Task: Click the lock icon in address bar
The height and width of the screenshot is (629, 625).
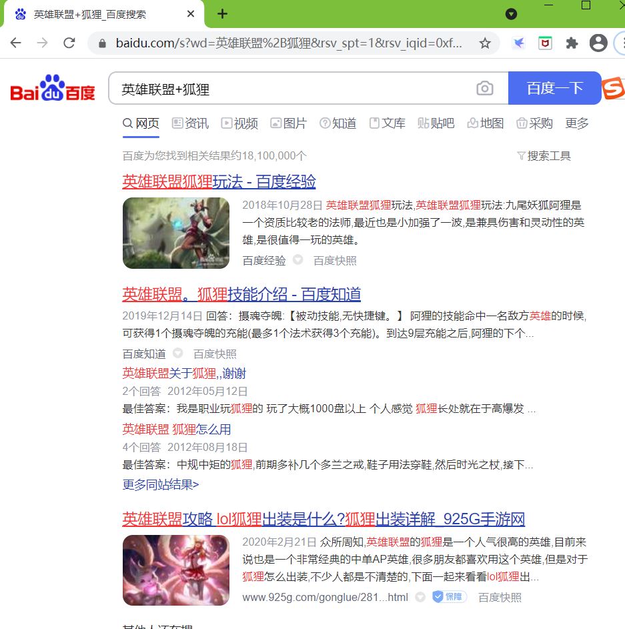Action: tap(102, 43)
